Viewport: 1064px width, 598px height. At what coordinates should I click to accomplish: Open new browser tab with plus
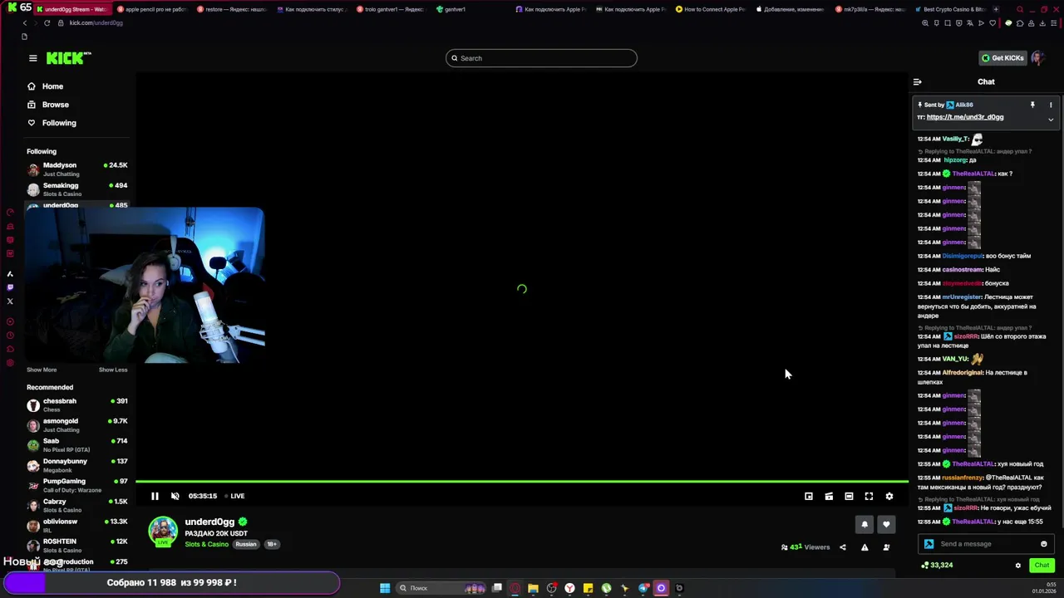tap(997, 9)
